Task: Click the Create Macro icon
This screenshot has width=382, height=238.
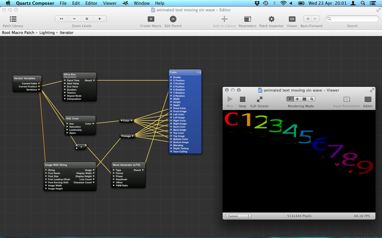Action: (x=151, y=19)
